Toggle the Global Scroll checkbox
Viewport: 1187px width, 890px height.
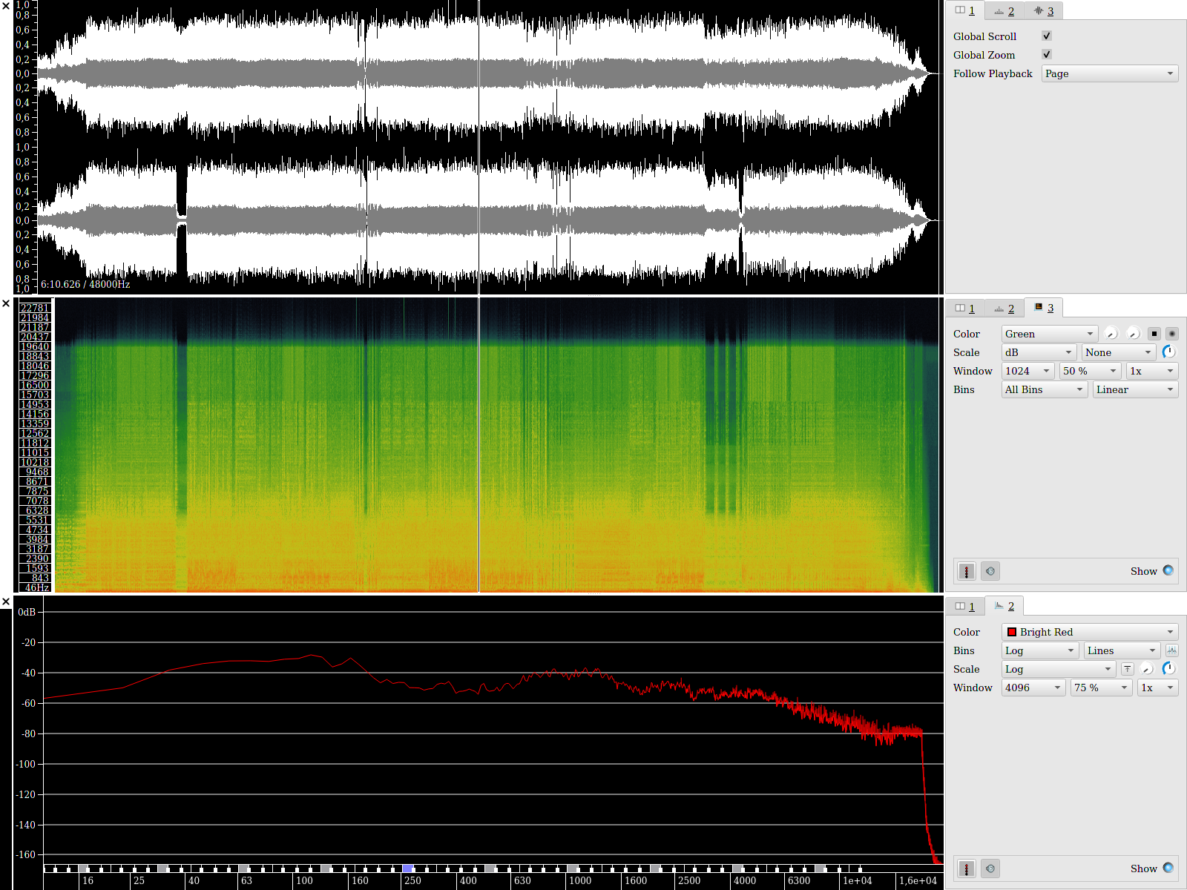pyautogui.click(x=1047, y=36)
